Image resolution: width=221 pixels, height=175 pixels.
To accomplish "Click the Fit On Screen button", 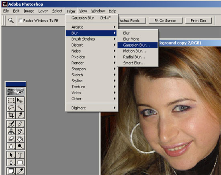I will (166, 20).
